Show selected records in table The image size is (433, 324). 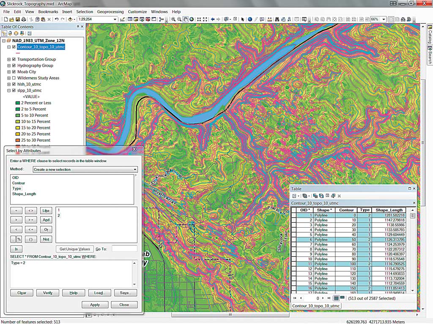coord(343,298)
